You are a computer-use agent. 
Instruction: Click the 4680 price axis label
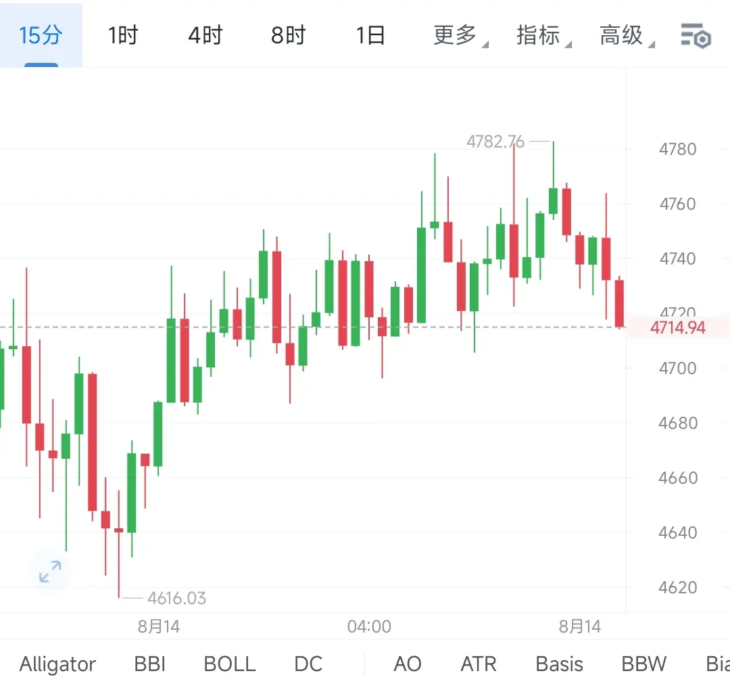point(678,423)
